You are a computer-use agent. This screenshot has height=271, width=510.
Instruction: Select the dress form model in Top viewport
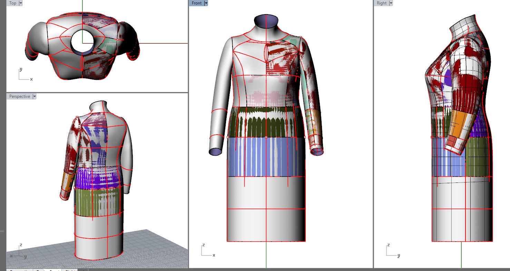point(82,46)
